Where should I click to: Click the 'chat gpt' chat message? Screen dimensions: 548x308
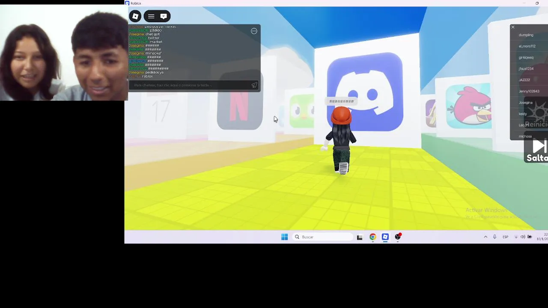coord(152,34)
